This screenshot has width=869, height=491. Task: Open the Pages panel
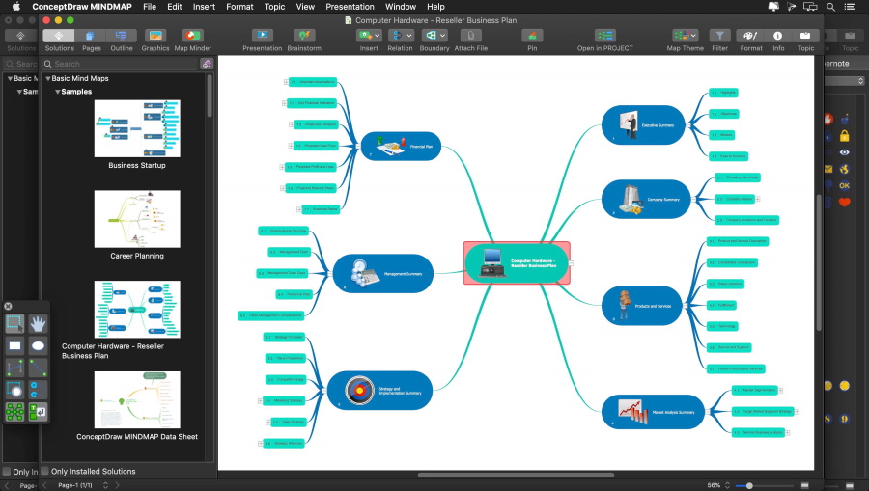pyautogui.click(x=91, y=36)
